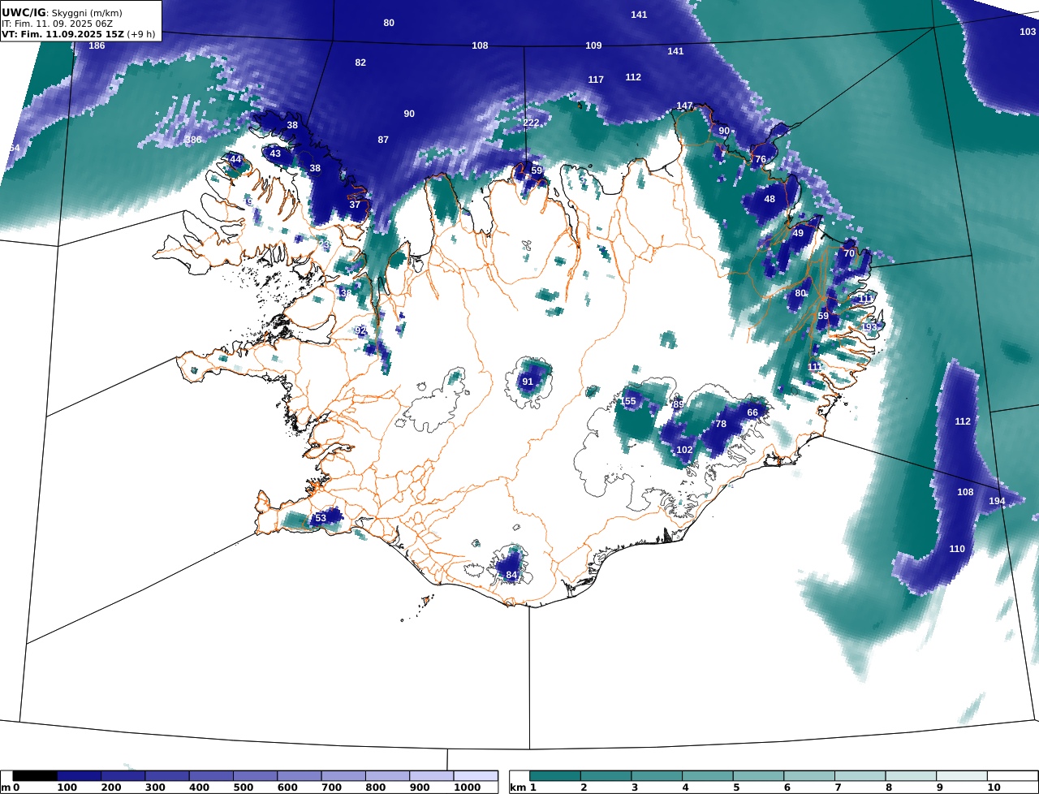The height and width of the screenshot is (794, 1039).
Task: Click the '91' value in central highlands
Action: click(528, 382)
